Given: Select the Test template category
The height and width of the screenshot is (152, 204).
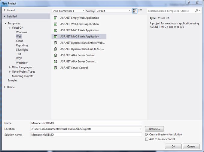Looking at the screenshot, I should point(19,54).
